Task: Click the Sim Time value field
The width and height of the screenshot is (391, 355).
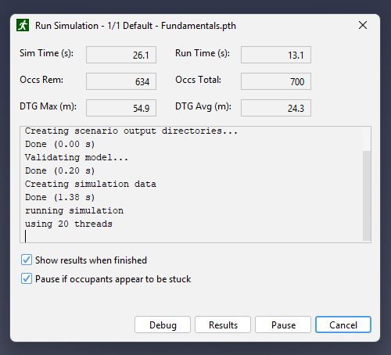Action: point(121,55)
